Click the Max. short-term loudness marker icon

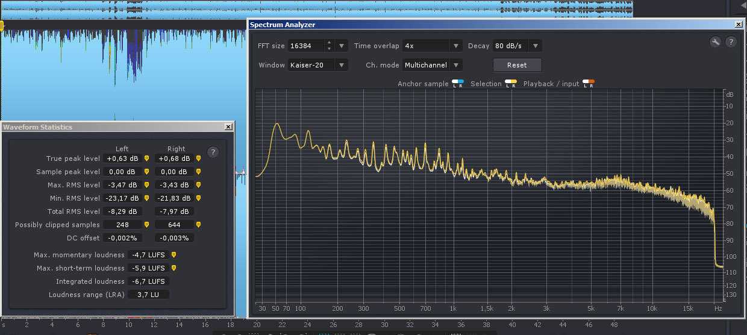(173, 269)
